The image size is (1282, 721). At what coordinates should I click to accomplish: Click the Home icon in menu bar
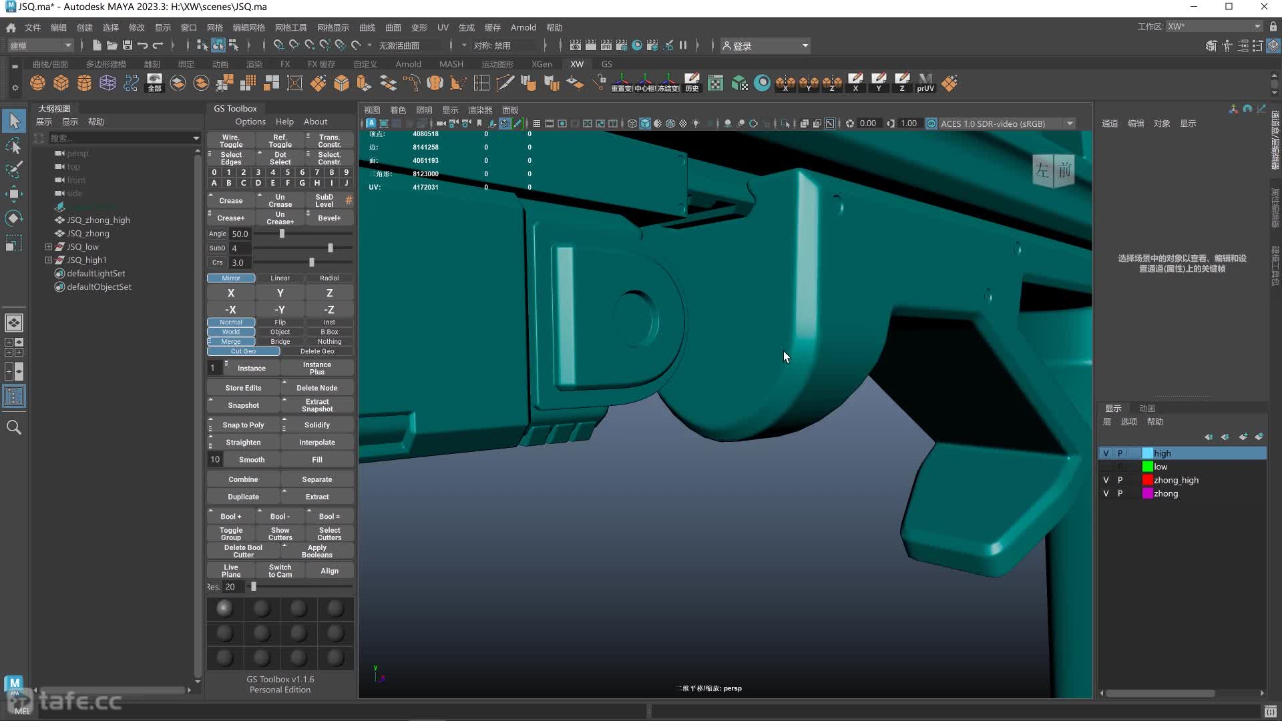pos(11,27)
